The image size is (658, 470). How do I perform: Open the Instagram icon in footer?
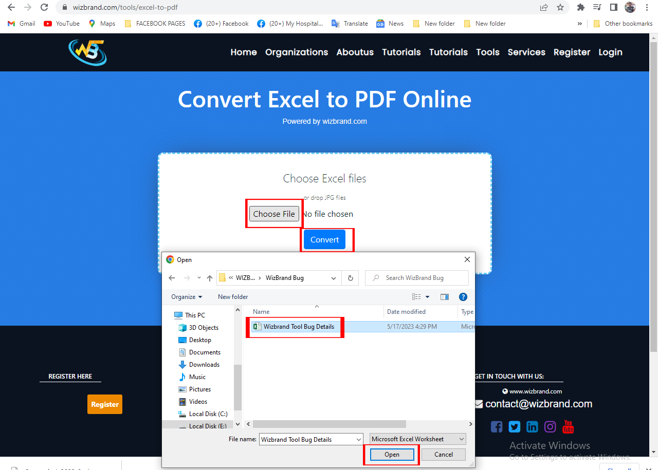coord(550,427)
